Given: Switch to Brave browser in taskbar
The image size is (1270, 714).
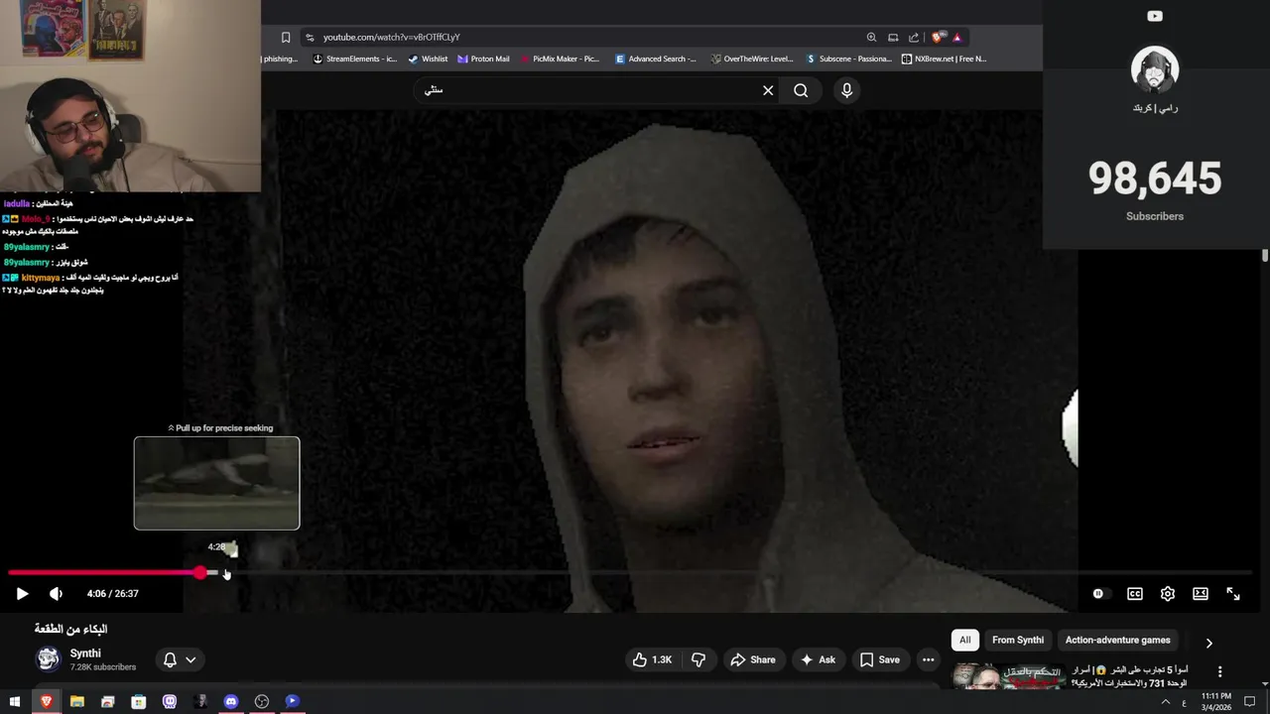Looking at the screenshot, I should click(46, 701).
